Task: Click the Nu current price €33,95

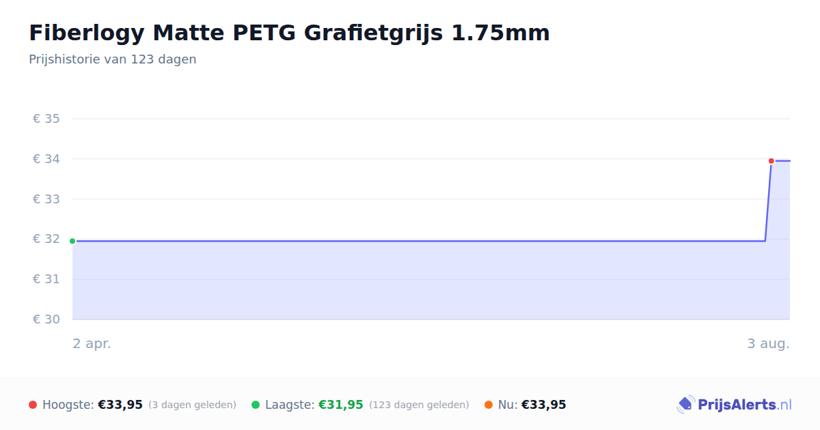Action: (544, 405)
